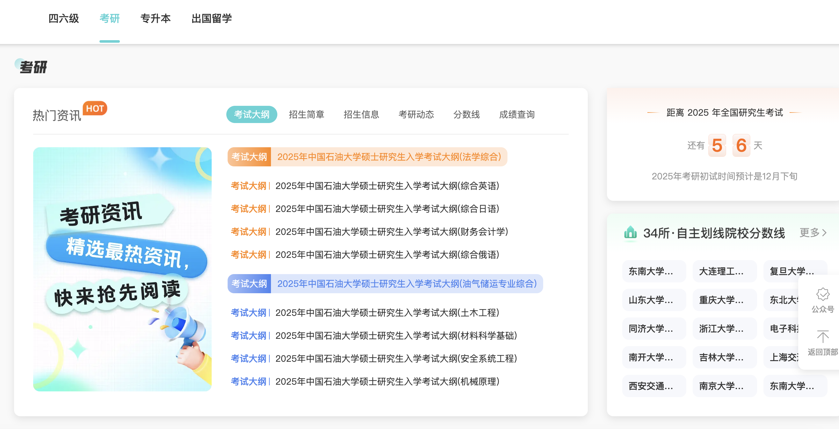Viewport: 839px width, 429px height.
Task: Open the 出国留学 navigation menu item
Action: 212,18
